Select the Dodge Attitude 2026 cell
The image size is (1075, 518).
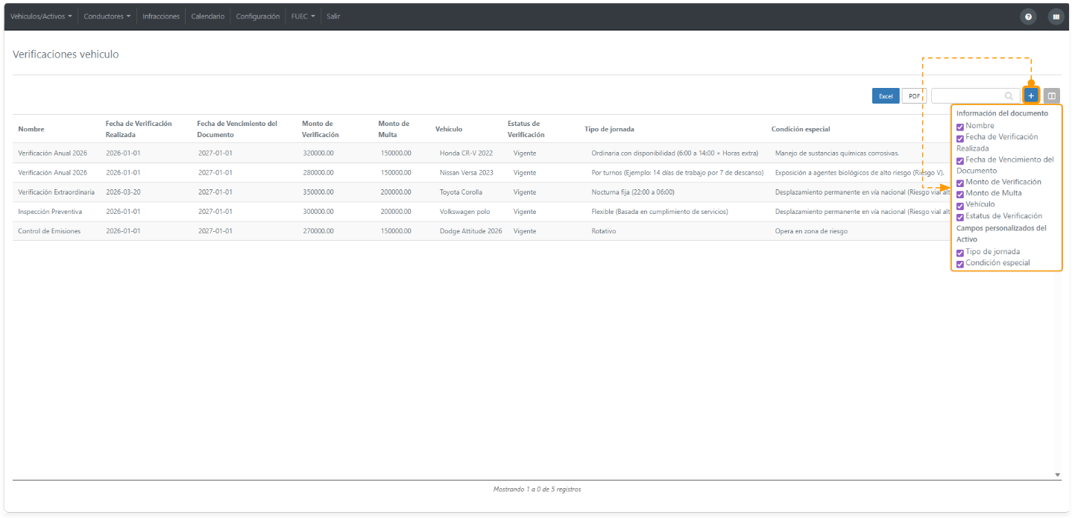tap(471, 231)
